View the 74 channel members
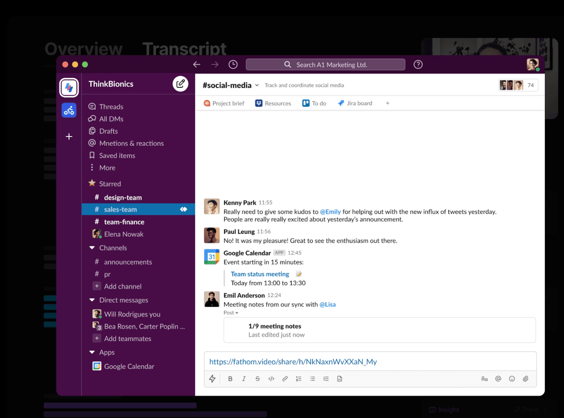Screen dimensions: 564x418 click(518, 85)
